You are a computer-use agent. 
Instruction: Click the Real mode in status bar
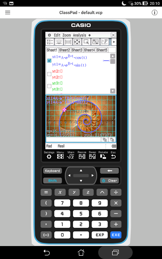pos(61,146)
